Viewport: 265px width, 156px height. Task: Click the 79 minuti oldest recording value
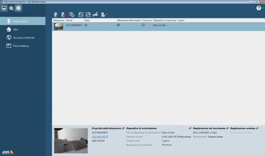pos(166,145)
